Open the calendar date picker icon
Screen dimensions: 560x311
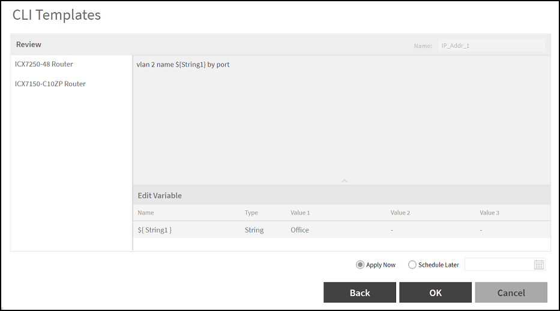(538, 265)
